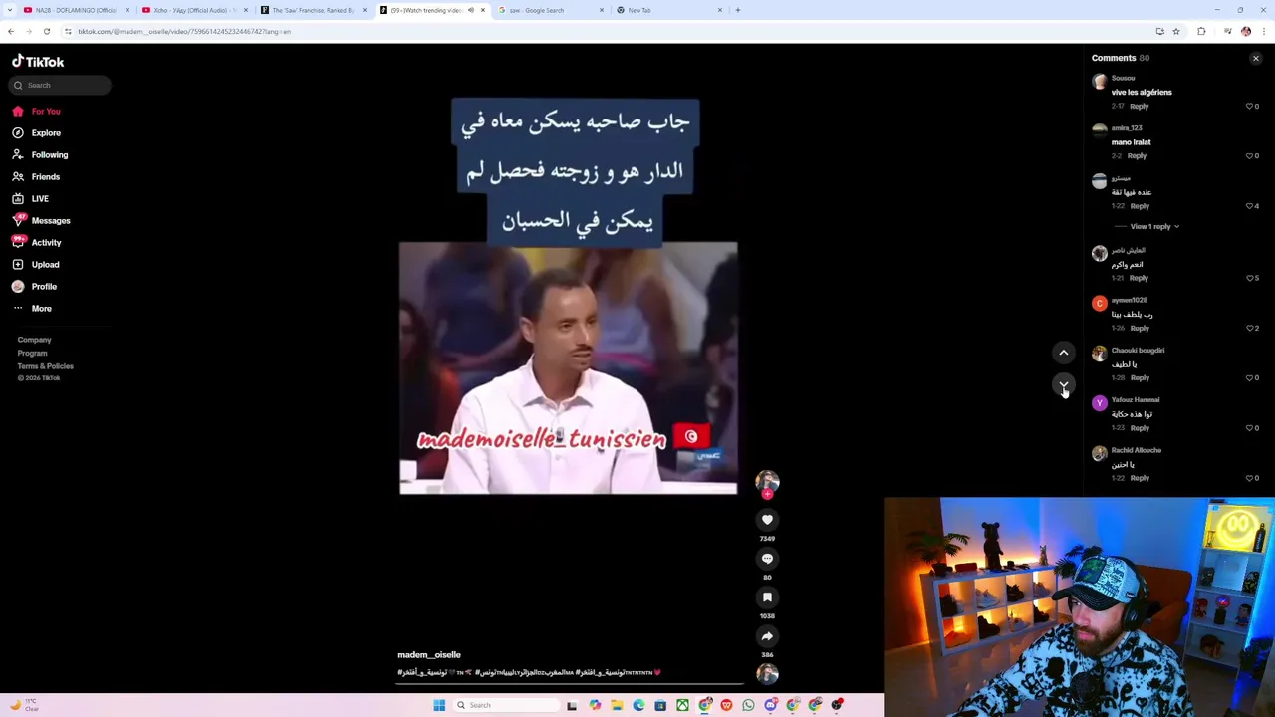Open the Windows Start menu
Screen dimensions: 1275x717
[x=439, y=705]
